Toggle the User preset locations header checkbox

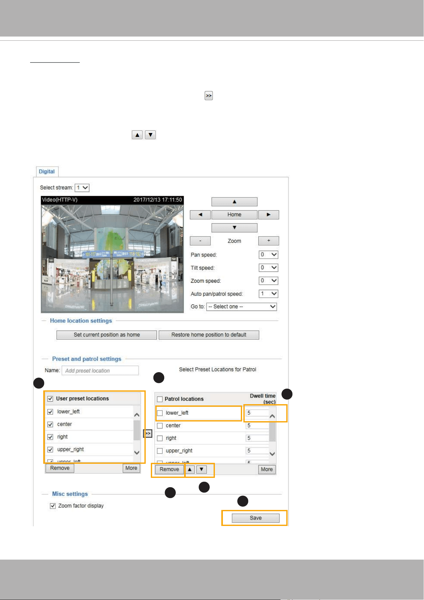pos(50,399)
